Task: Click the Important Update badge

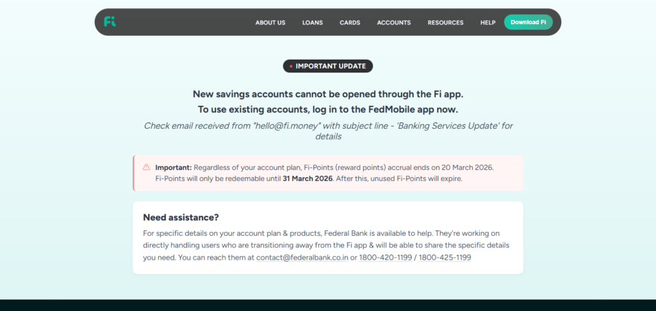Action: tap(328, 66)
